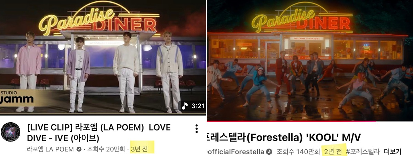Expand description with 더보기
The width and height of the screenshot is (413, 156).
pos(393,152)
